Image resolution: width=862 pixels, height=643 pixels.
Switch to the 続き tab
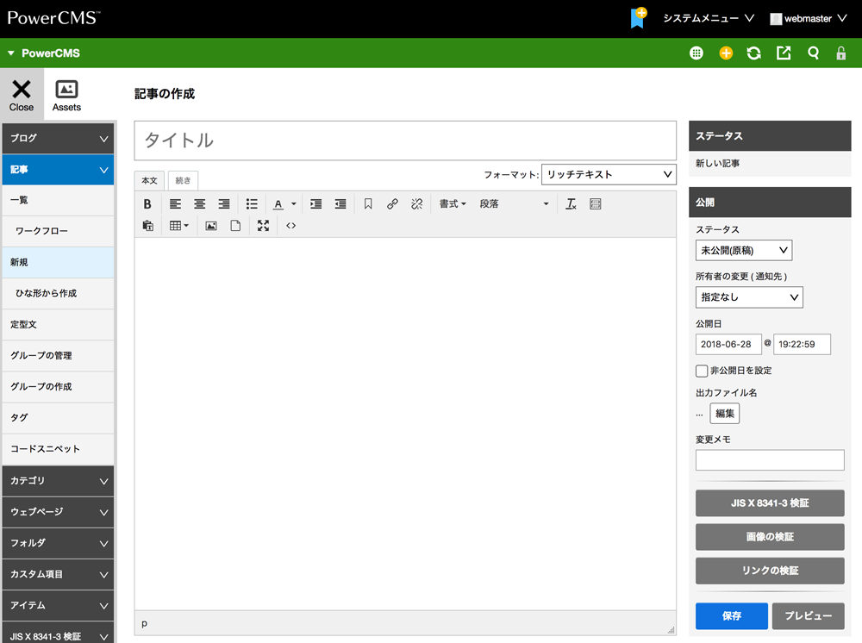click(x=182, y=181)
